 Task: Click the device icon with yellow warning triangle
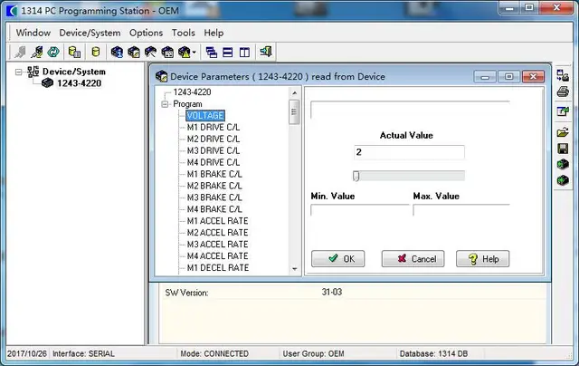click(x=185, y=53)
